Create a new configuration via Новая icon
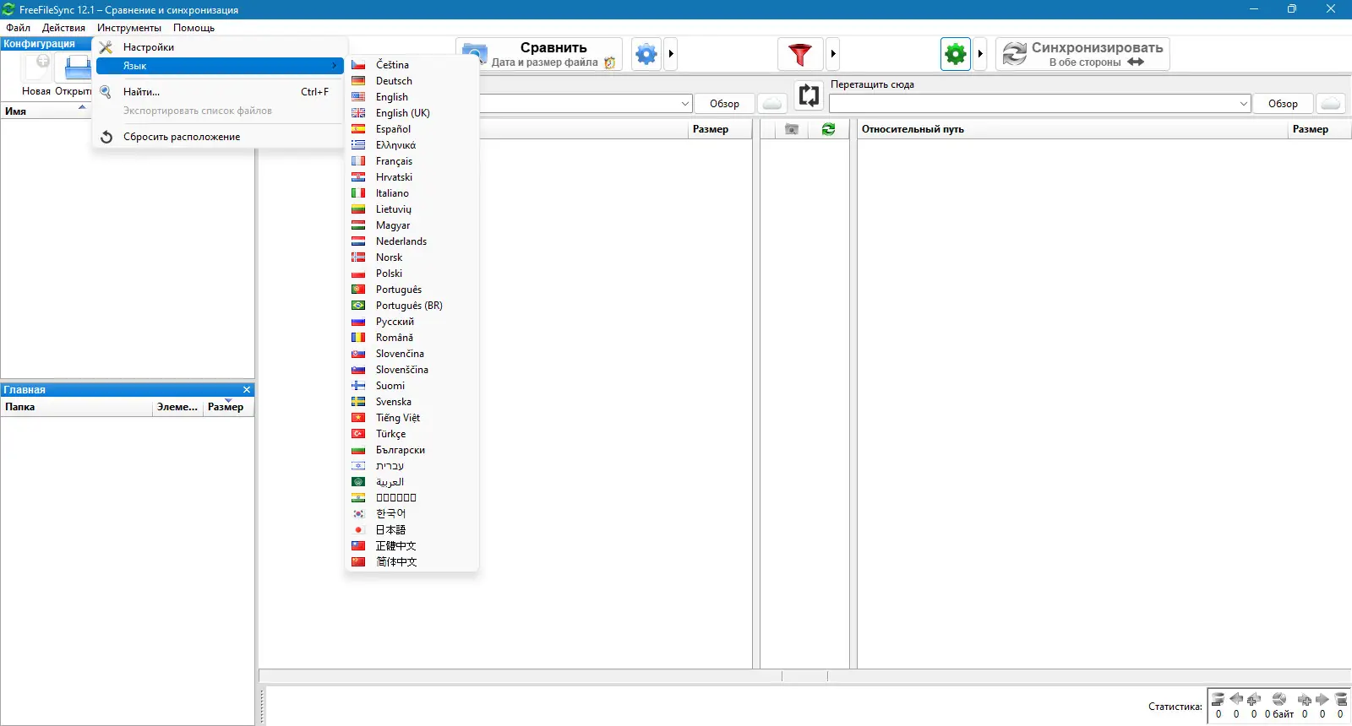The width and height of the screenshot is (1352, 726). click(36, 74)
